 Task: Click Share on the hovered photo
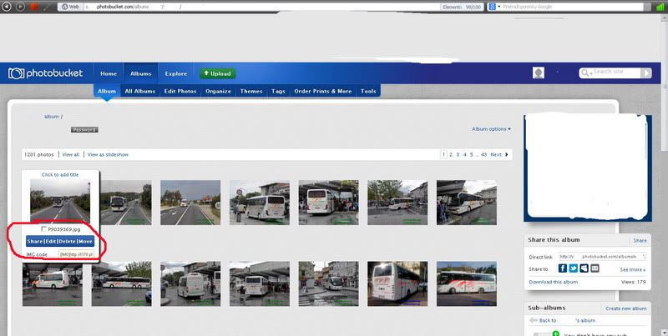click(34, 241)
